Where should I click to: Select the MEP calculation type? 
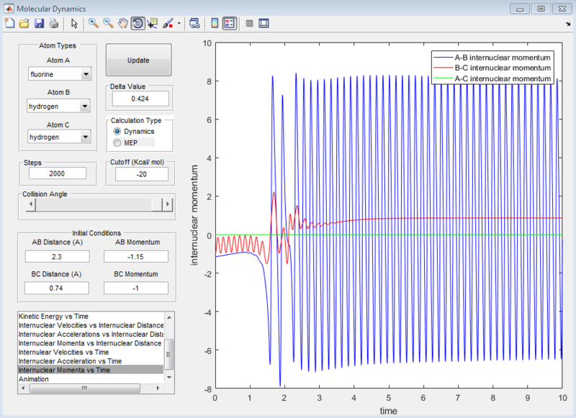117,142
